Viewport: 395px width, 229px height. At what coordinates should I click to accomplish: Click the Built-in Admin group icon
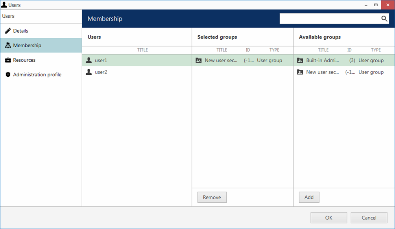300,61
